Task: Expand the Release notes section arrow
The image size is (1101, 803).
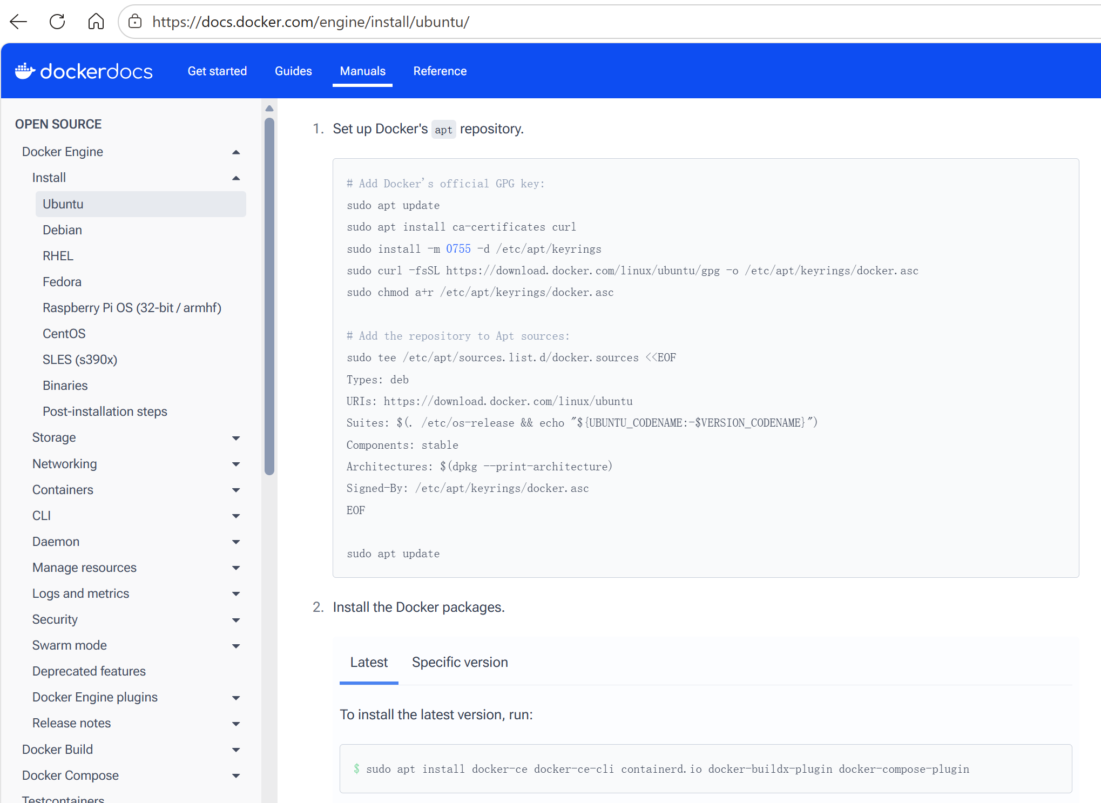Action: coord(236,724)
